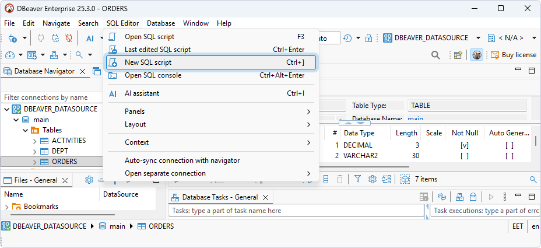Expand the Bookmarks folder
The height and width of the screenshot is (248, 541).
click(x=7, y=207)
